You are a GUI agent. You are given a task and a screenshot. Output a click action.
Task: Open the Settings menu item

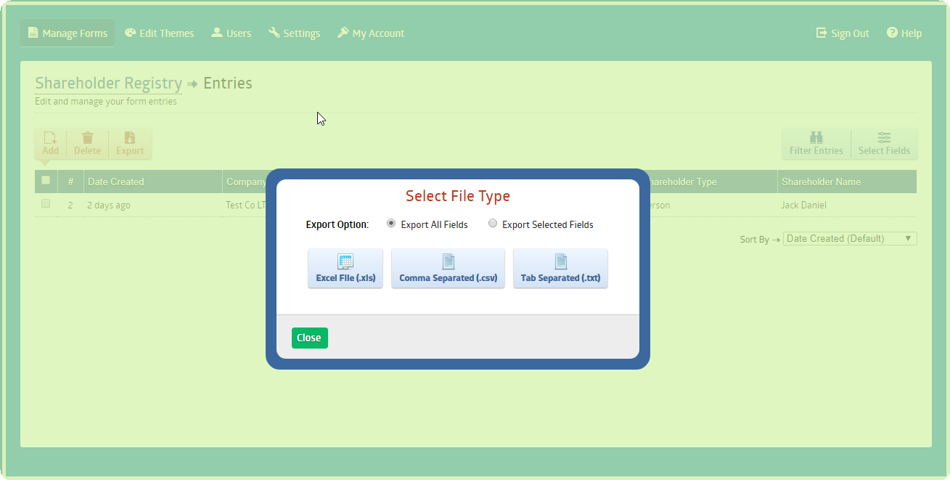pyautogui.click(x=294, y=33)
